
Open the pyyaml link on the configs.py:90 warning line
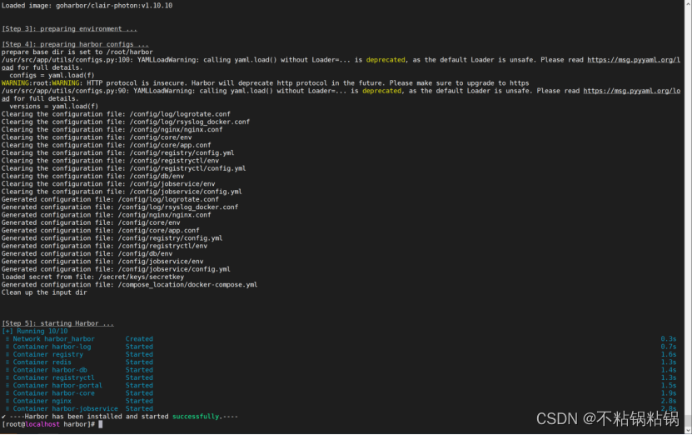(x=631, y=91)
